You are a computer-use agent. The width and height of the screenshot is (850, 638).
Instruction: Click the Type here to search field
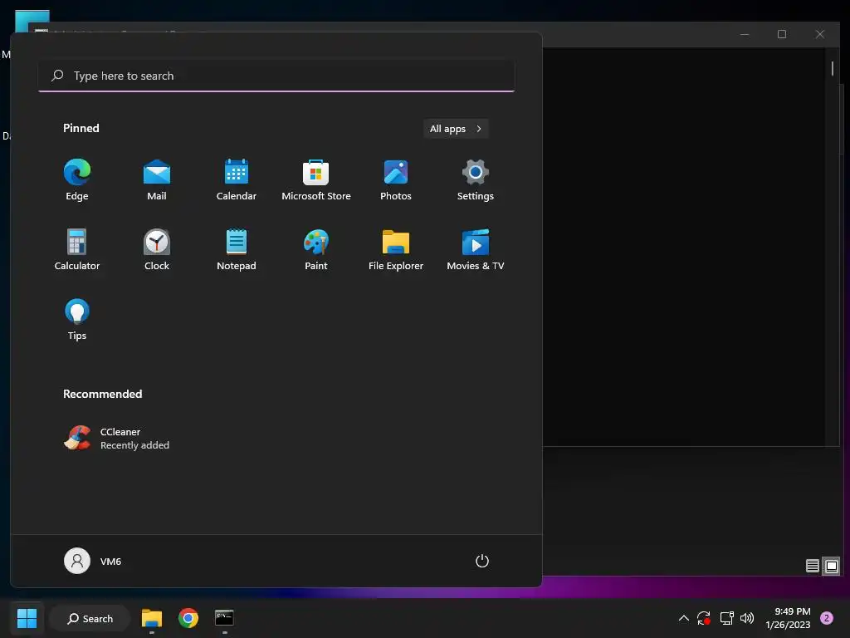click(276, 76)
